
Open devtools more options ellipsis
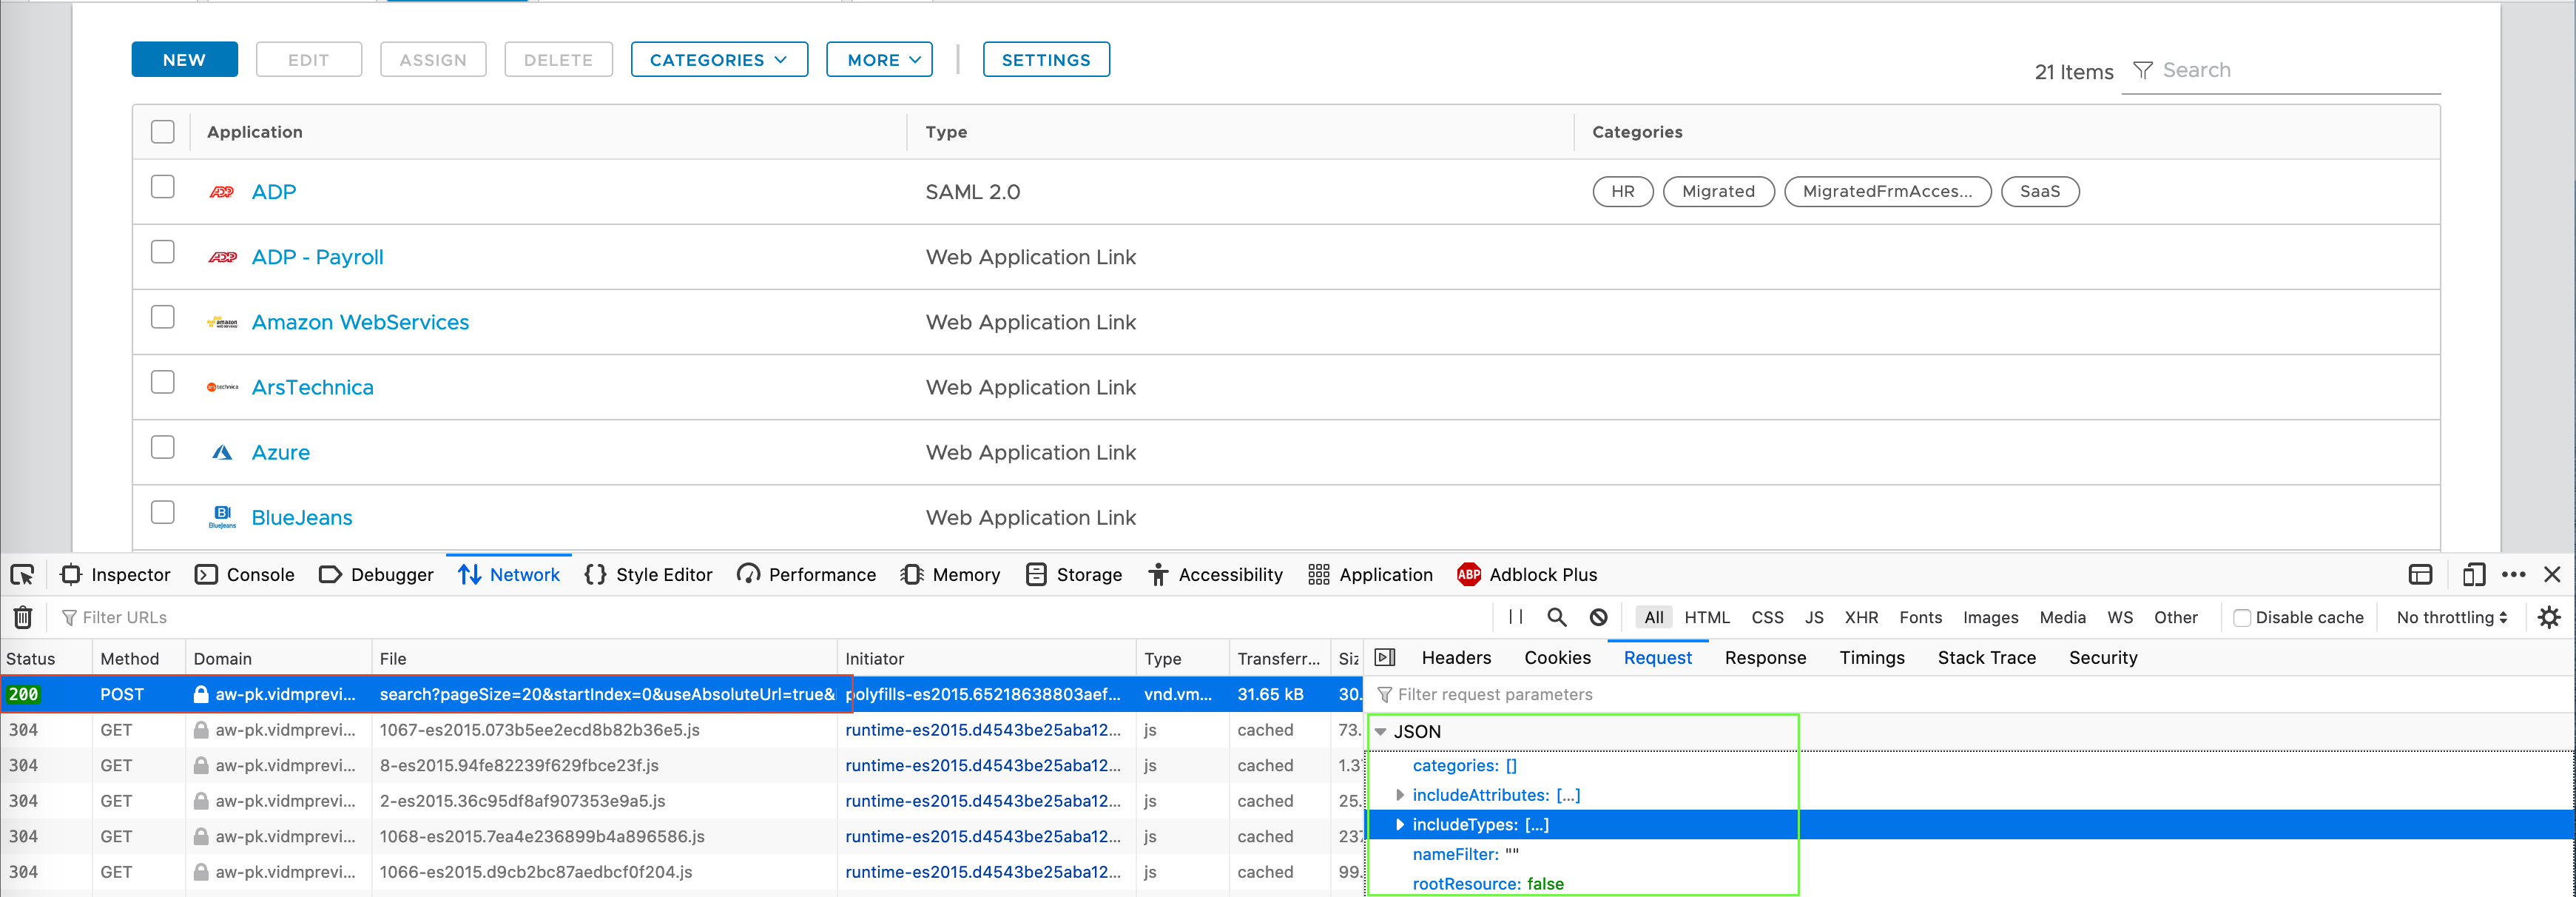tap(2514, 575)
